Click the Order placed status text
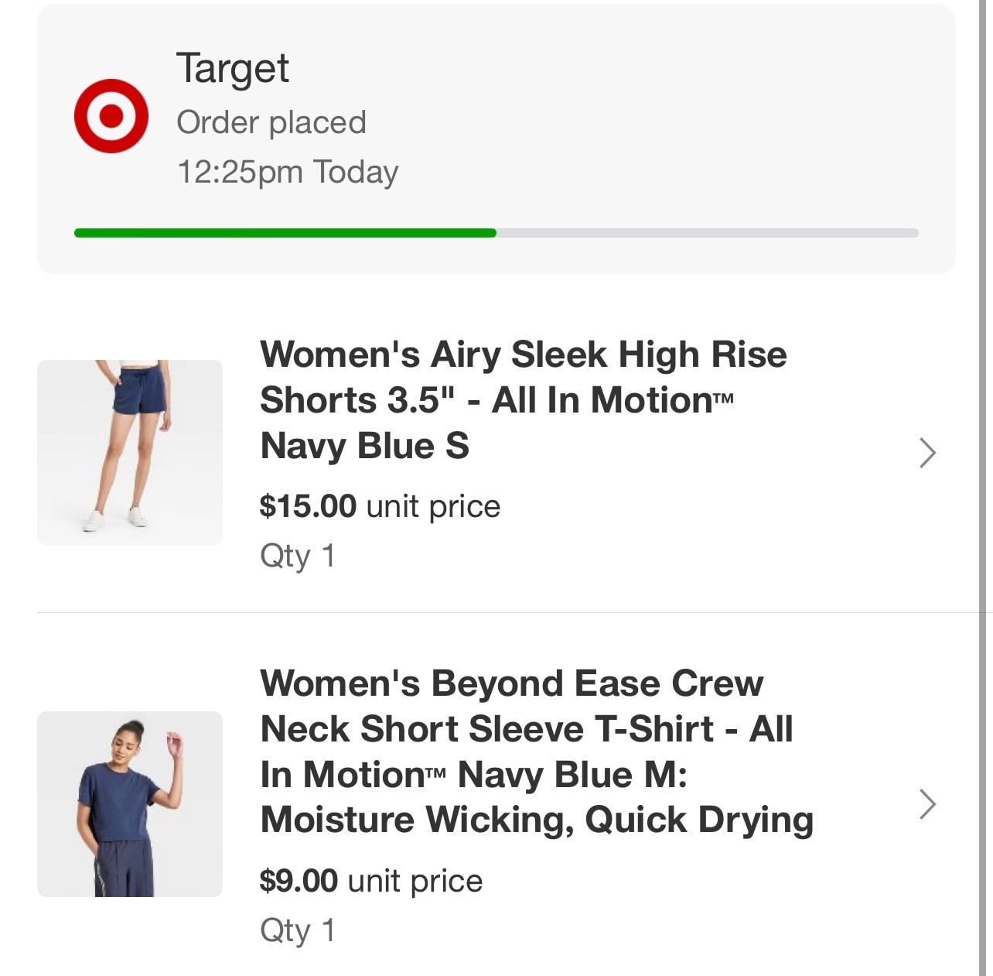Image resolution: width=993 pixels, height=976 pixels. pyautogui.click(x=271, y=122)
